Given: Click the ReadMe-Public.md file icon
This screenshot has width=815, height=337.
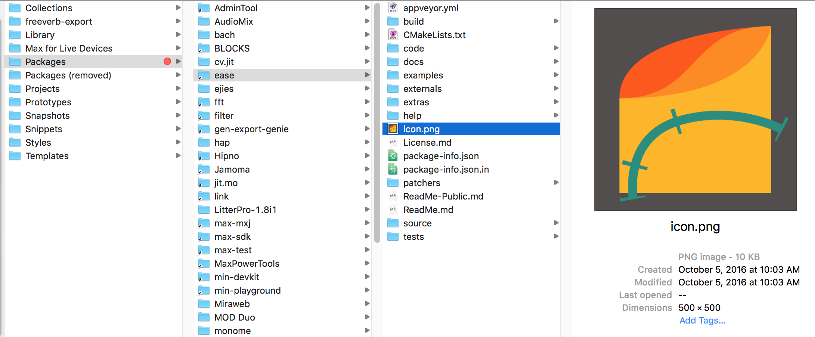Looking at the screenshot, I should coord(393,196).
